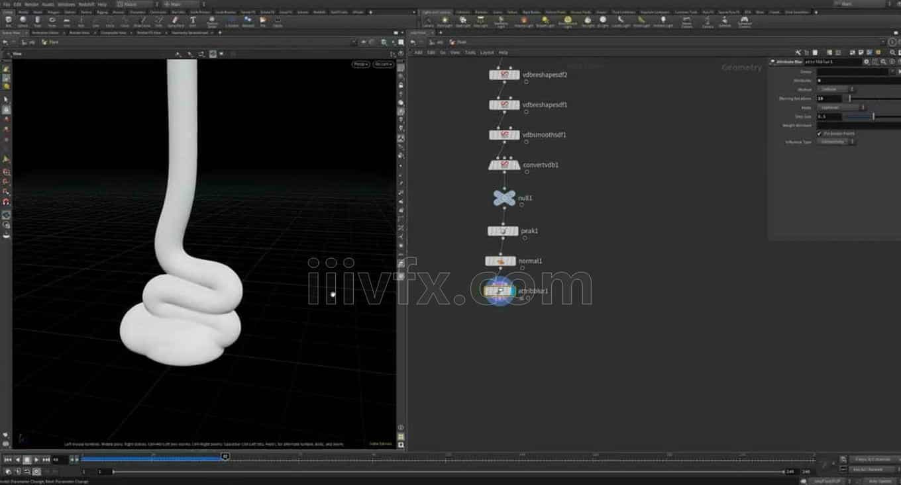The height and width of the screenshot is (485, 901).
Task: Open the No cam viewport dropdown
Action: (x=383, y=64)
